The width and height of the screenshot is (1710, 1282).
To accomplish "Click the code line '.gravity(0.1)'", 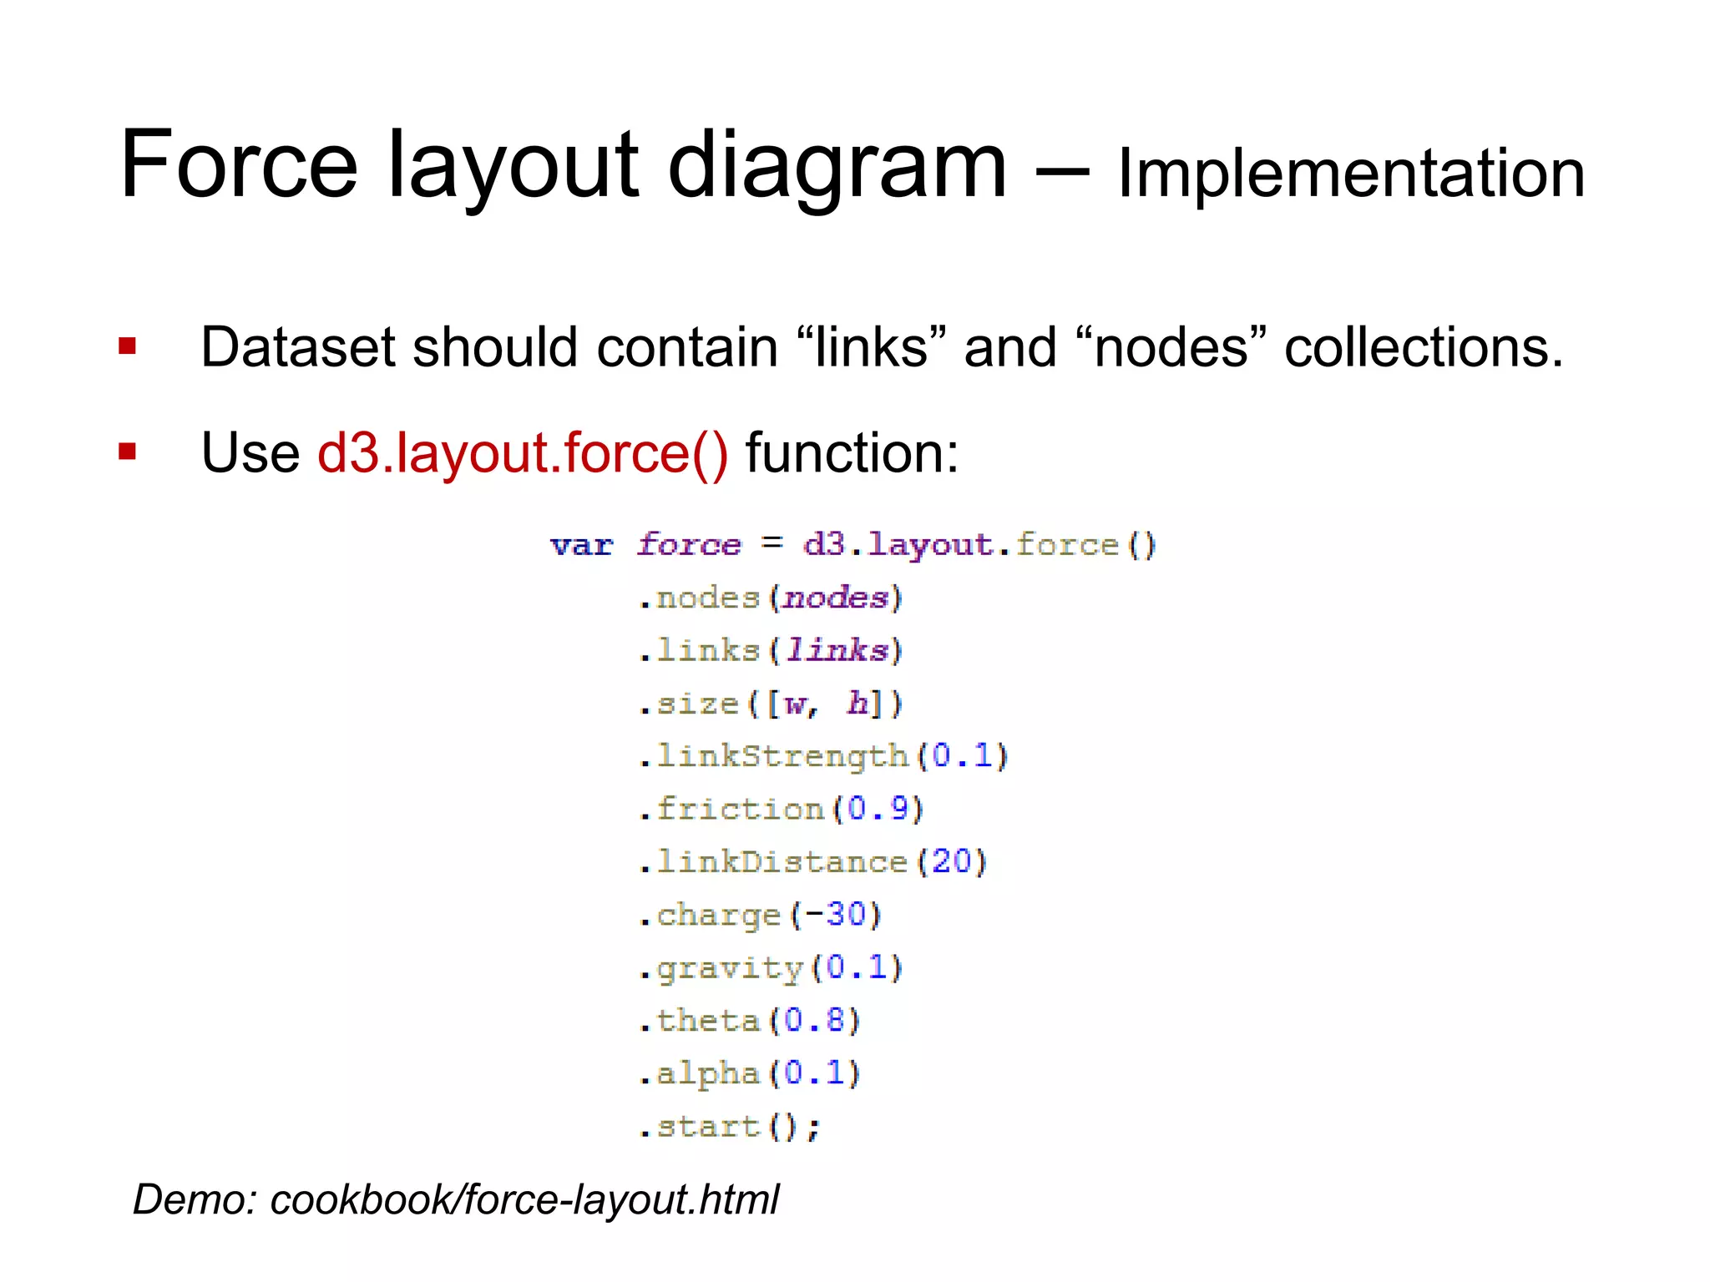I will point(771,968).
